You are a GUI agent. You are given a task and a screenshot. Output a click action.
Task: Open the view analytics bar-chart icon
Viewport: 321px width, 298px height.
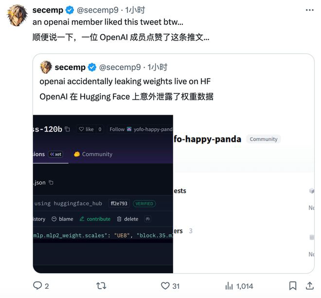[x=229, y=286]
